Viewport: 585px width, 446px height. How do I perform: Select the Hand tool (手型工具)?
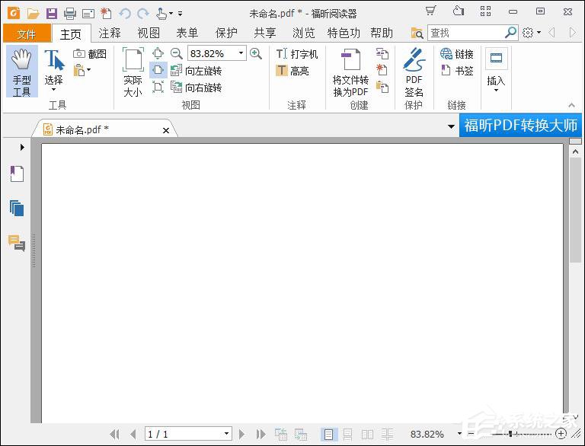(21, 72)
